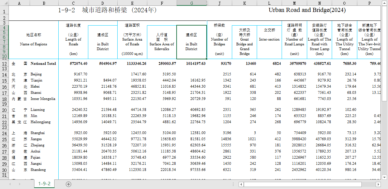388x189 pixels.
Task: Select column M header
Action: 294,3
